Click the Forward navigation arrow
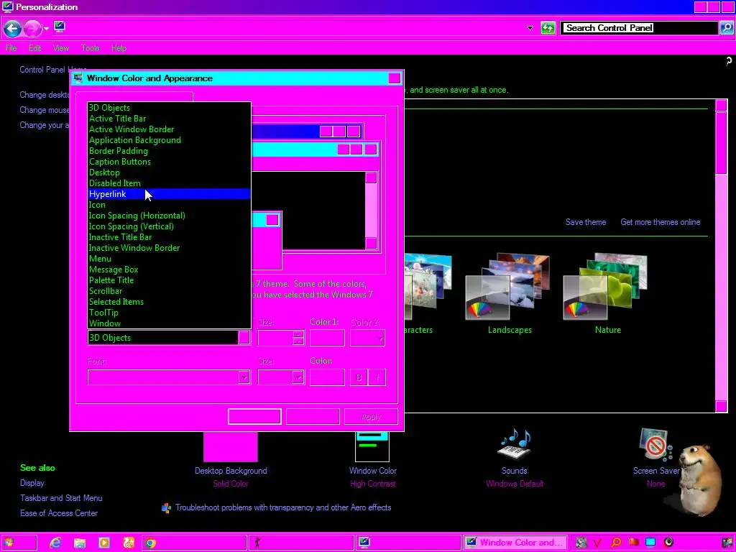Viewport: 736px width, 552px height. point(32,29)
